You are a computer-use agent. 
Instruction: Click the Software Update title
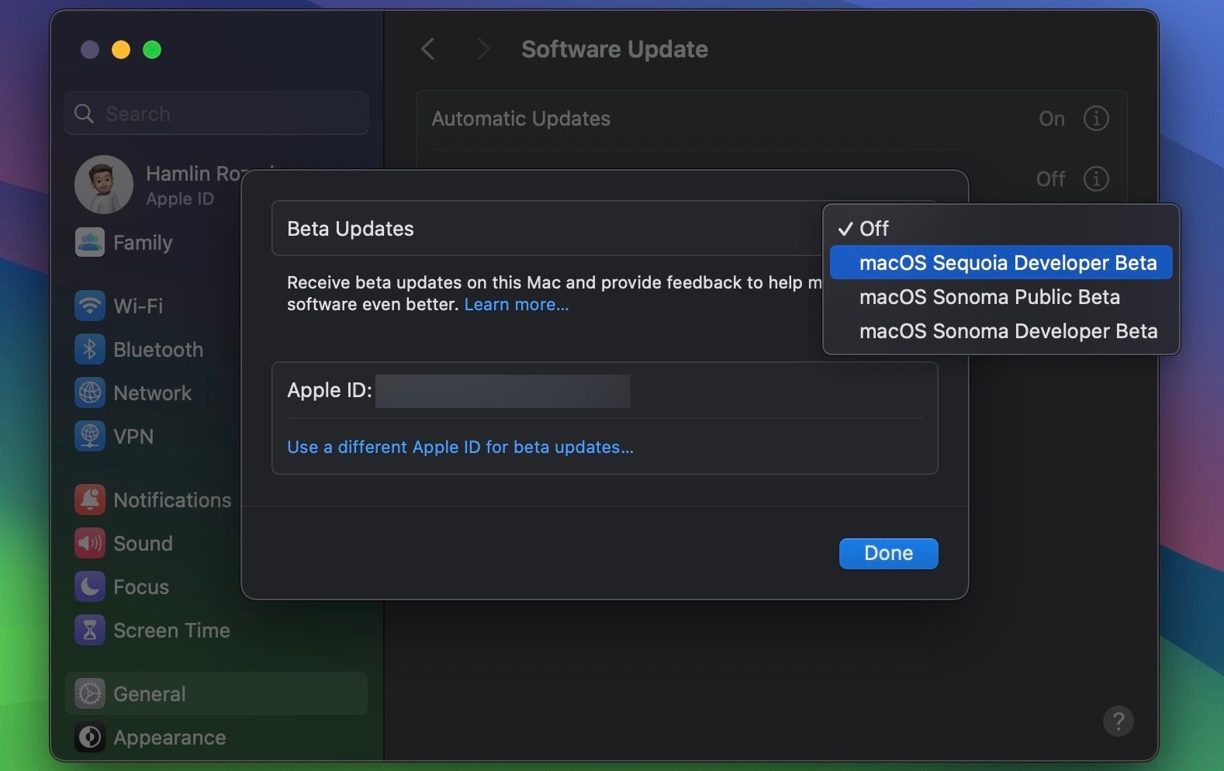coord(614,49)
